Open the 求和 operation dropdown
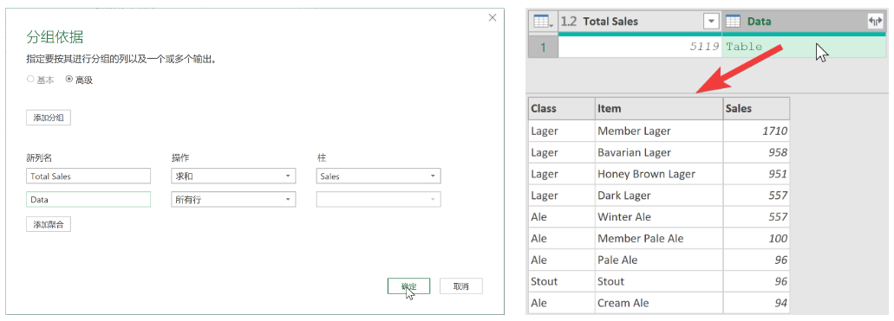The height and width of the screenshot is (321, 894). coord(233,177)
